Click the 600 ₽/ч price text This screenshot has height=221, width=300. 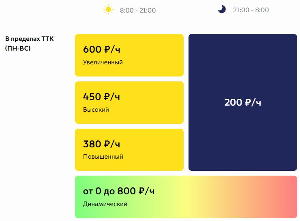click(x=102, y=49)
